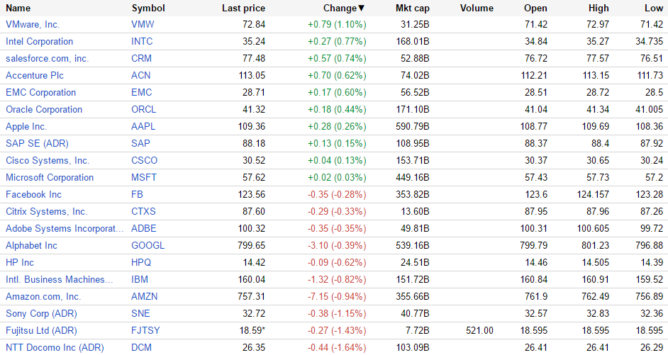Click the CRM ticker symbol

pyautogui.click(x=141, y=58)
